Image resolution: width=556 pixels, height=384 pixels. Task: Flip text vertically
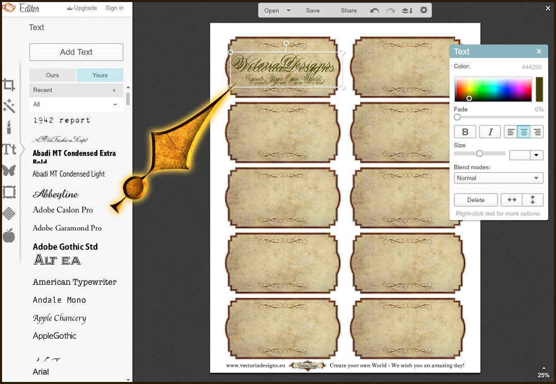coord(533,200)
